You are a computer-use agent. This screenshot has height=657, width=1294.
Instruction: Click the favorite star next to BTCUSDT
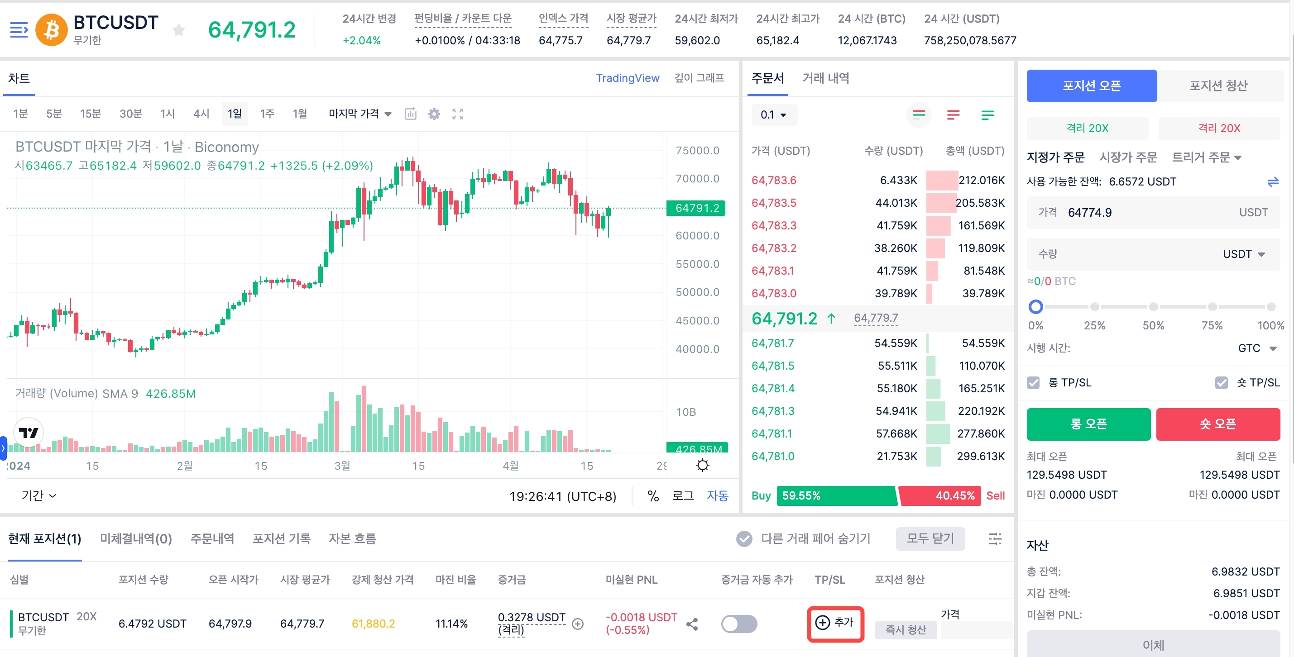click(x=179, y=30)
